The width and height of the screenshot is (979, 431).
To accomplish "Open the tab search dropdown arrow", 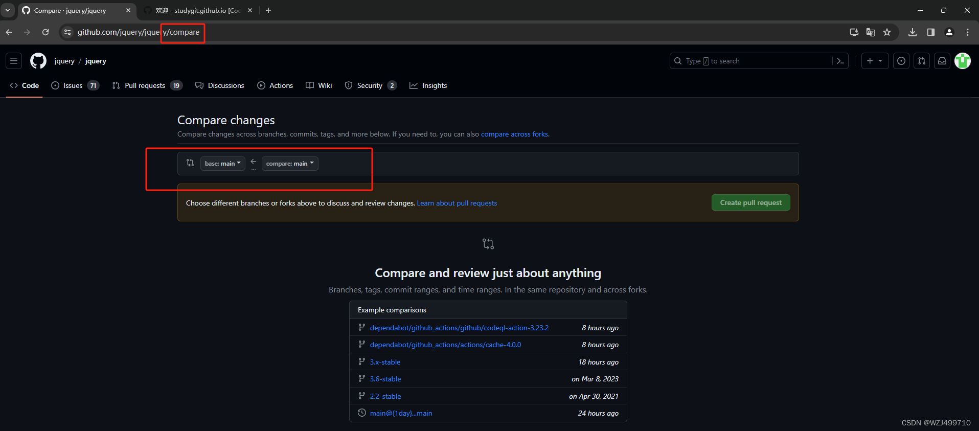I will pos(8,10).
